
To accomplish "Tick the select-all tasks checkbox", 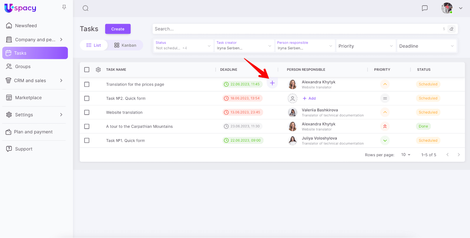I will point(87,70).
